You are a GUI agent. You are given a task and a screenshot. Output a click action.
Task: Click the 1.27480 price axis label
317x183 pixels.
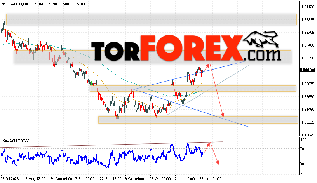[308, 45]
